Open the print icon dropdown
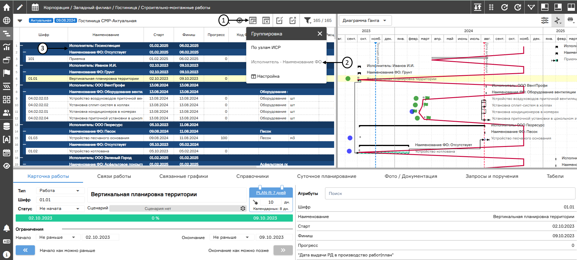 point(571,20)
